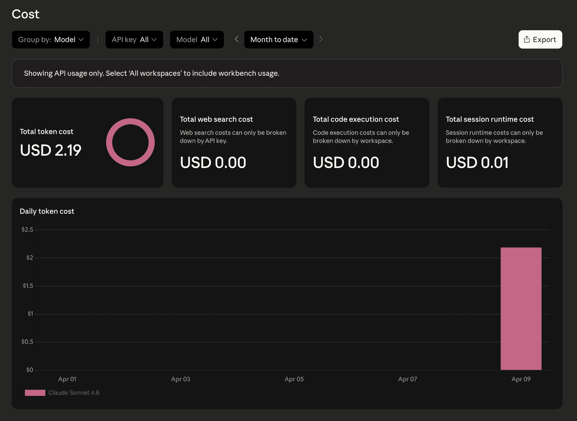
Task: Click the Month to date dropdown chevron
Action: tap(305, 39)
